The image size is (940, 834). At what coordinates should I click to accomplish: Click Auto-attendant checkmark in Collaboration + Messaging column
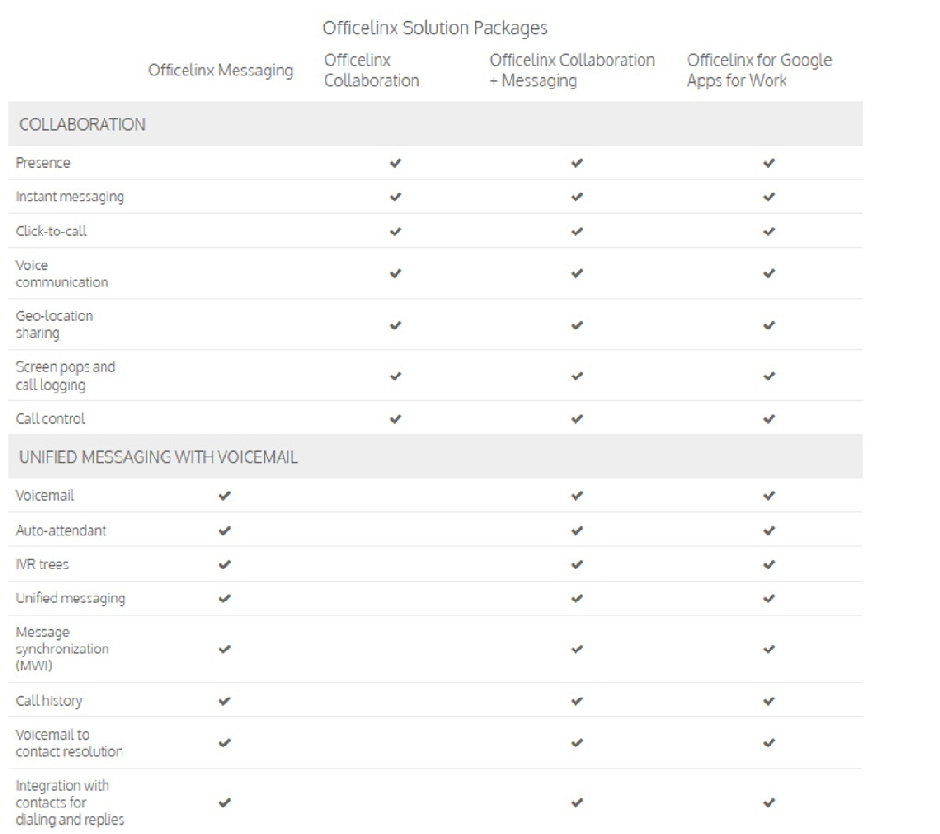click(576, 531)
